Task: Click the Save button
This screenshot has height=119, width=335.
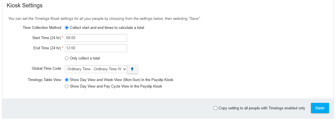Action: tap(320, 108)
